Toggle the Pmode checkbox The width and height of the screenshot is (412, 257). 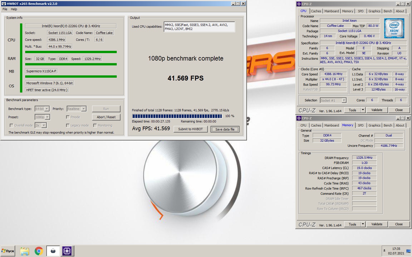[x=68, y=117]
